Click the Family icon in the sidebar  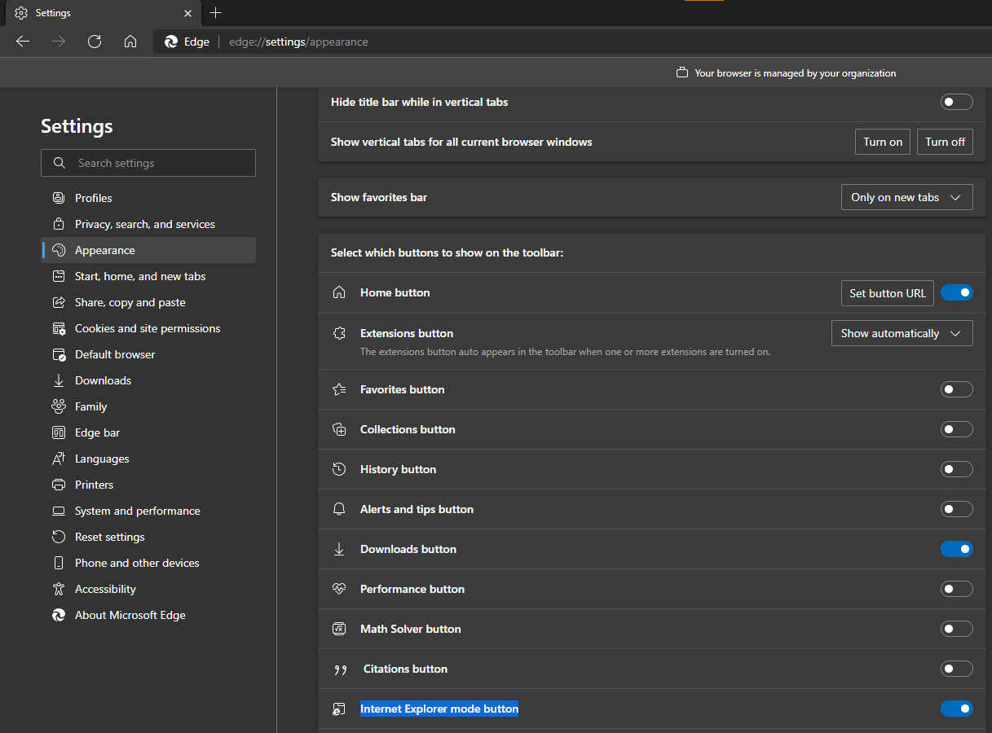[x=59, y=406]
